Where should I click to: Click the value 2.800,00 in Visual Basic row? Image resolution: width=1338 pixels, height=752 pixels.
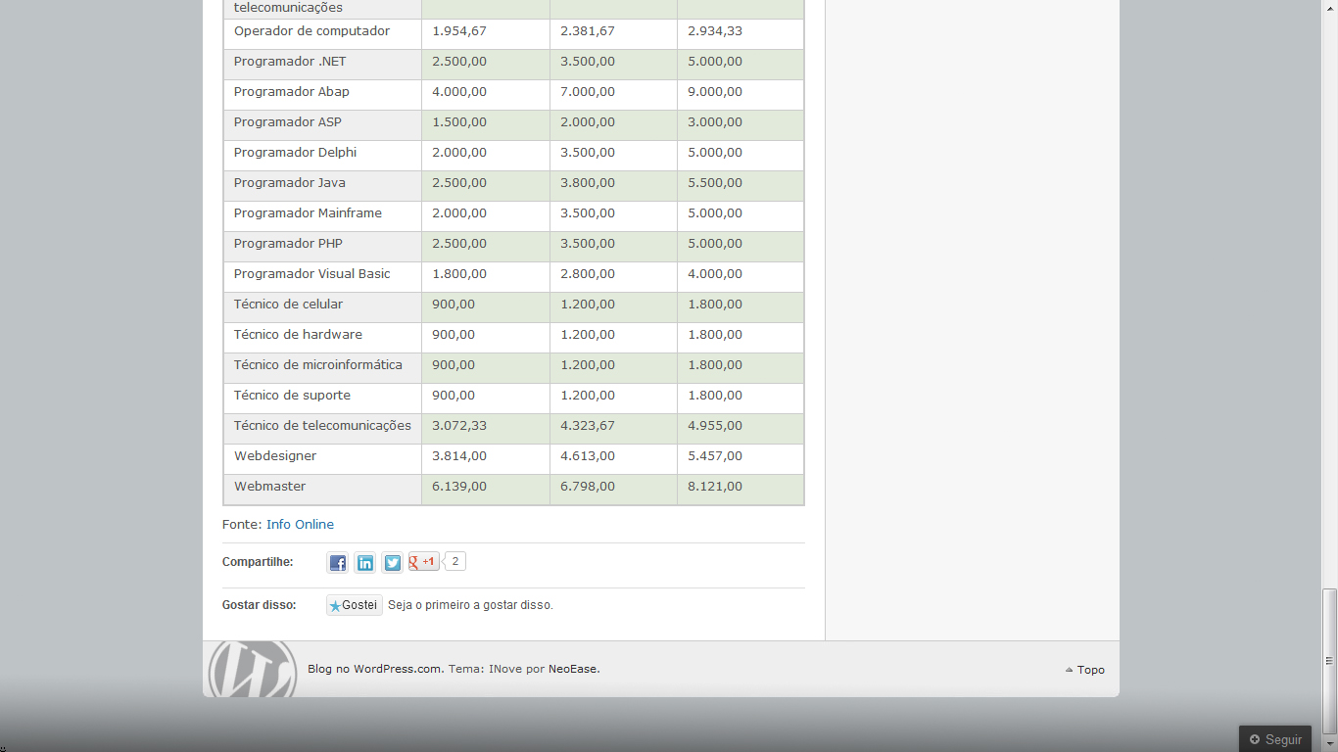pyautogui.click(x=588, y=274)
